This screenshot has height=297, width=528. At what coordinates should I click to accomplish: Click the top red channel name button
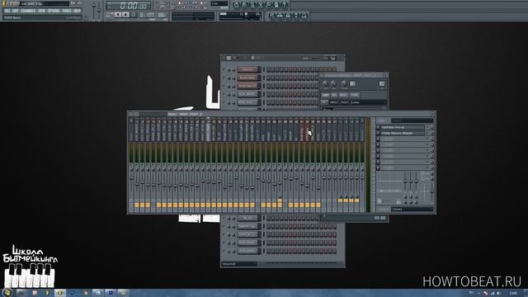click(247, 69)
